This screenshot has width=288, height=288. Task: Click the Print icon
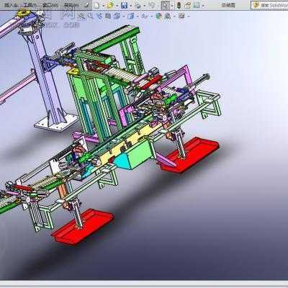pos(138,5)
